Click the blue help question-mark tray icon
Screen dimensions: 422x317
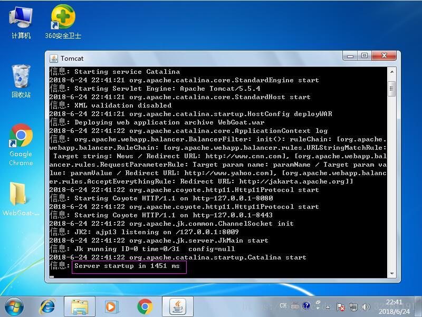click(306, 306)
